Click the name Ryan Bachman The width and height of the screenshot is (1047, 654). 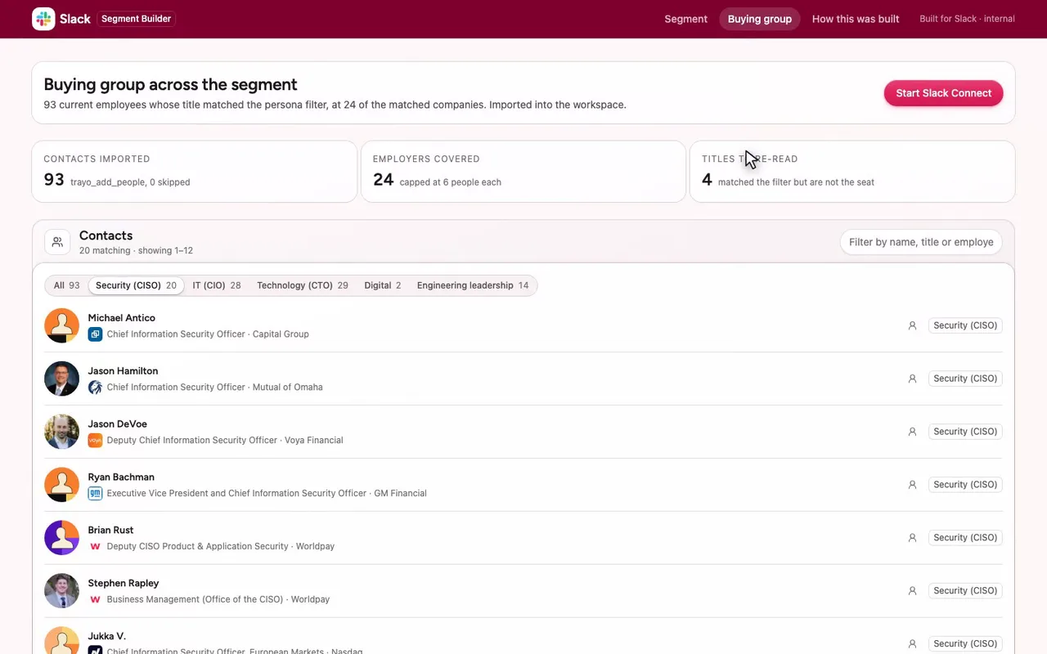coord(121,477)
